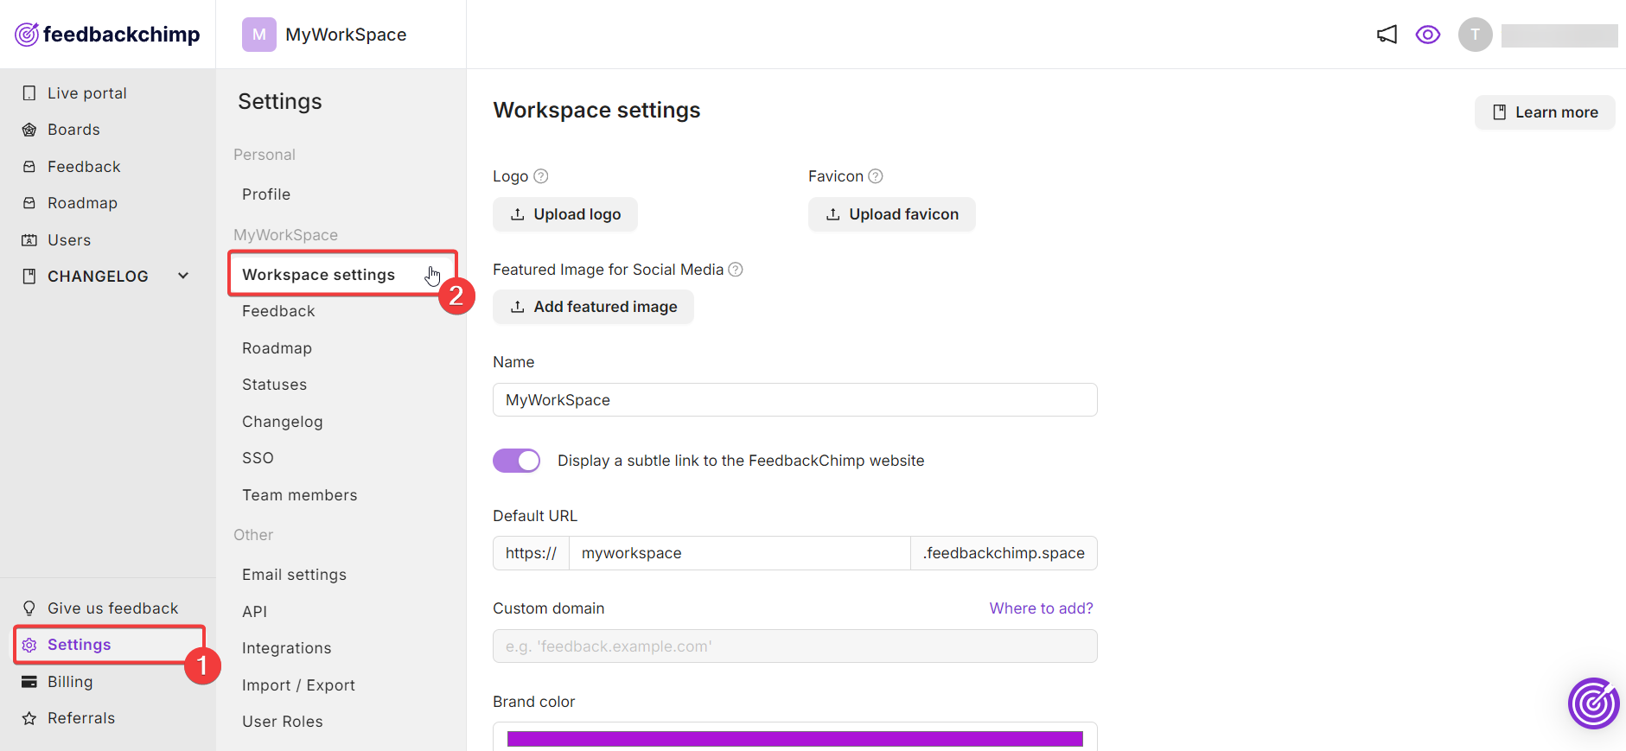
Task: Open Live portal from the sidebar
Action: click(x=86, y=93)
